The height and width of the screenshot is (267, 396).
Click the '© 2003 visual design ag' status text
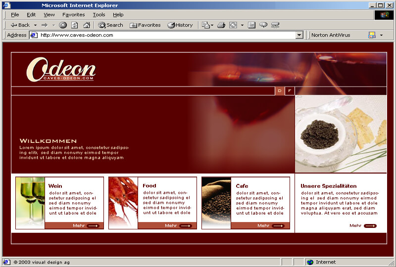pos(42,262)
